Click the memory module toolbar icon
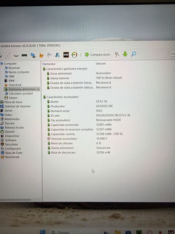The height and width of the screenshot is (234, 175). click(x=24, y=55)
